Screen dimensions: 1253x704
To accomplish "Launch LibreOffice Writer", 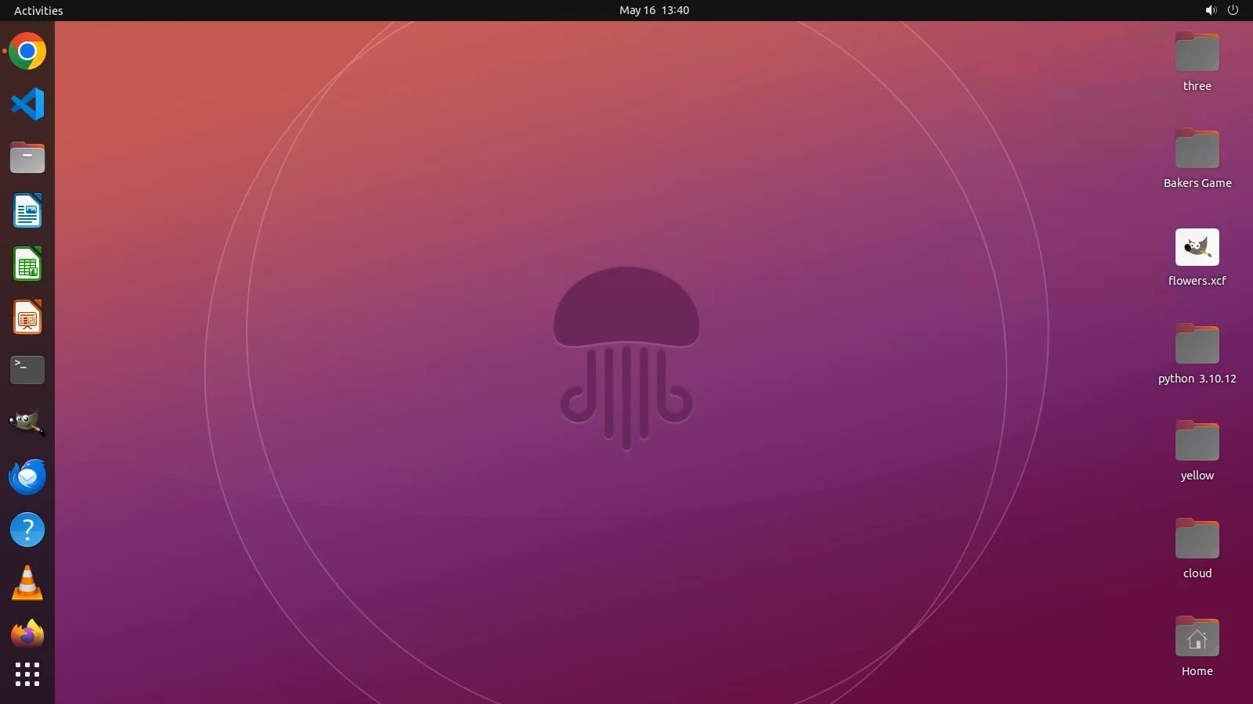I will 27,211.
